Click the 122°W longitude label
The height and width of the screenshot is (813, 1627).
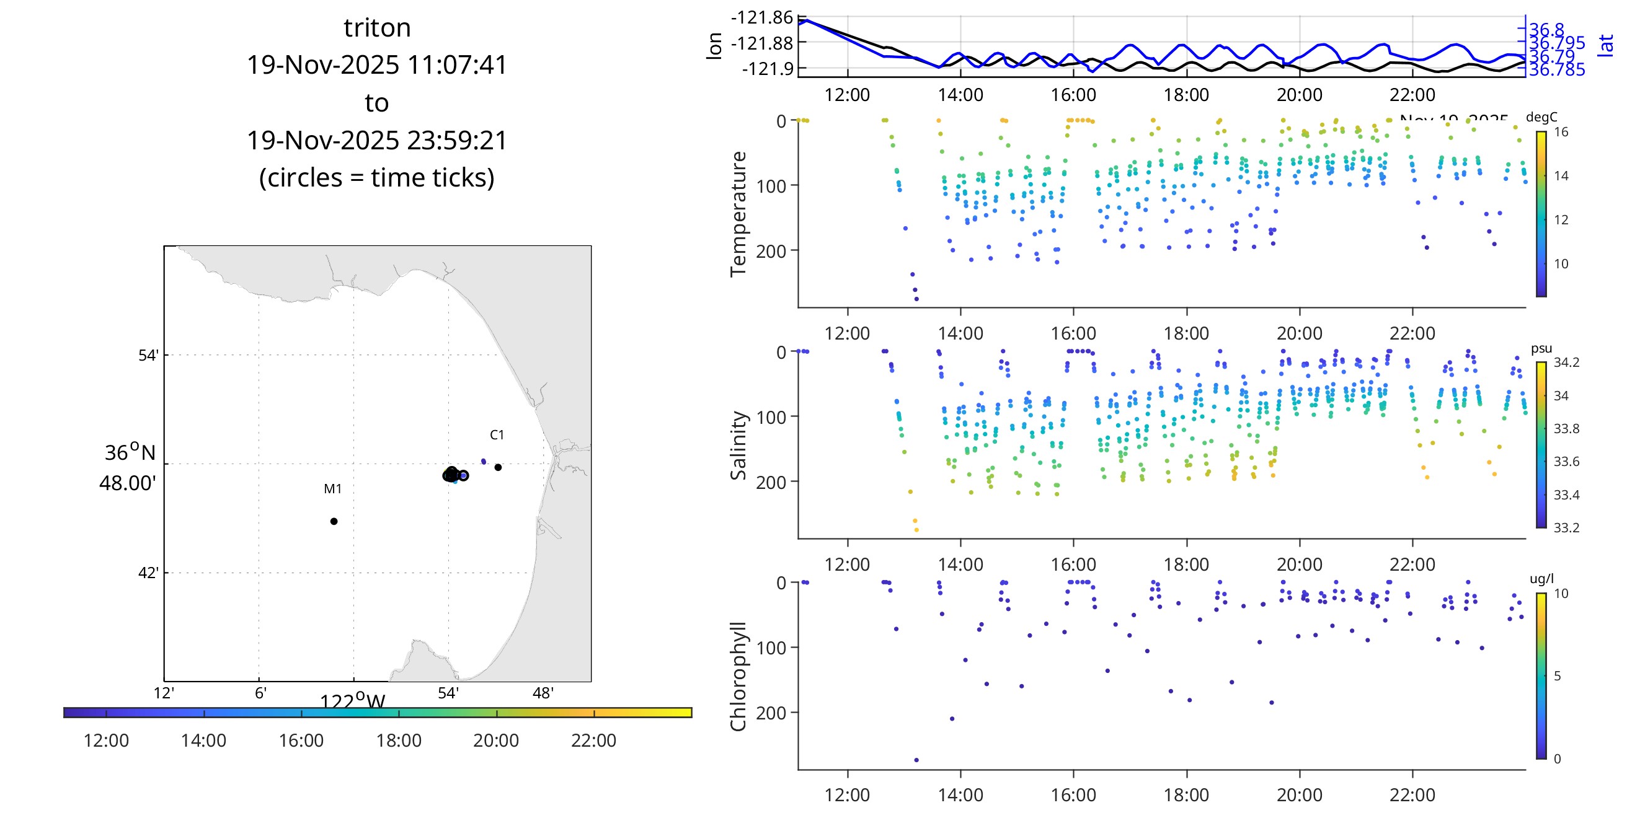coord(352,702)
